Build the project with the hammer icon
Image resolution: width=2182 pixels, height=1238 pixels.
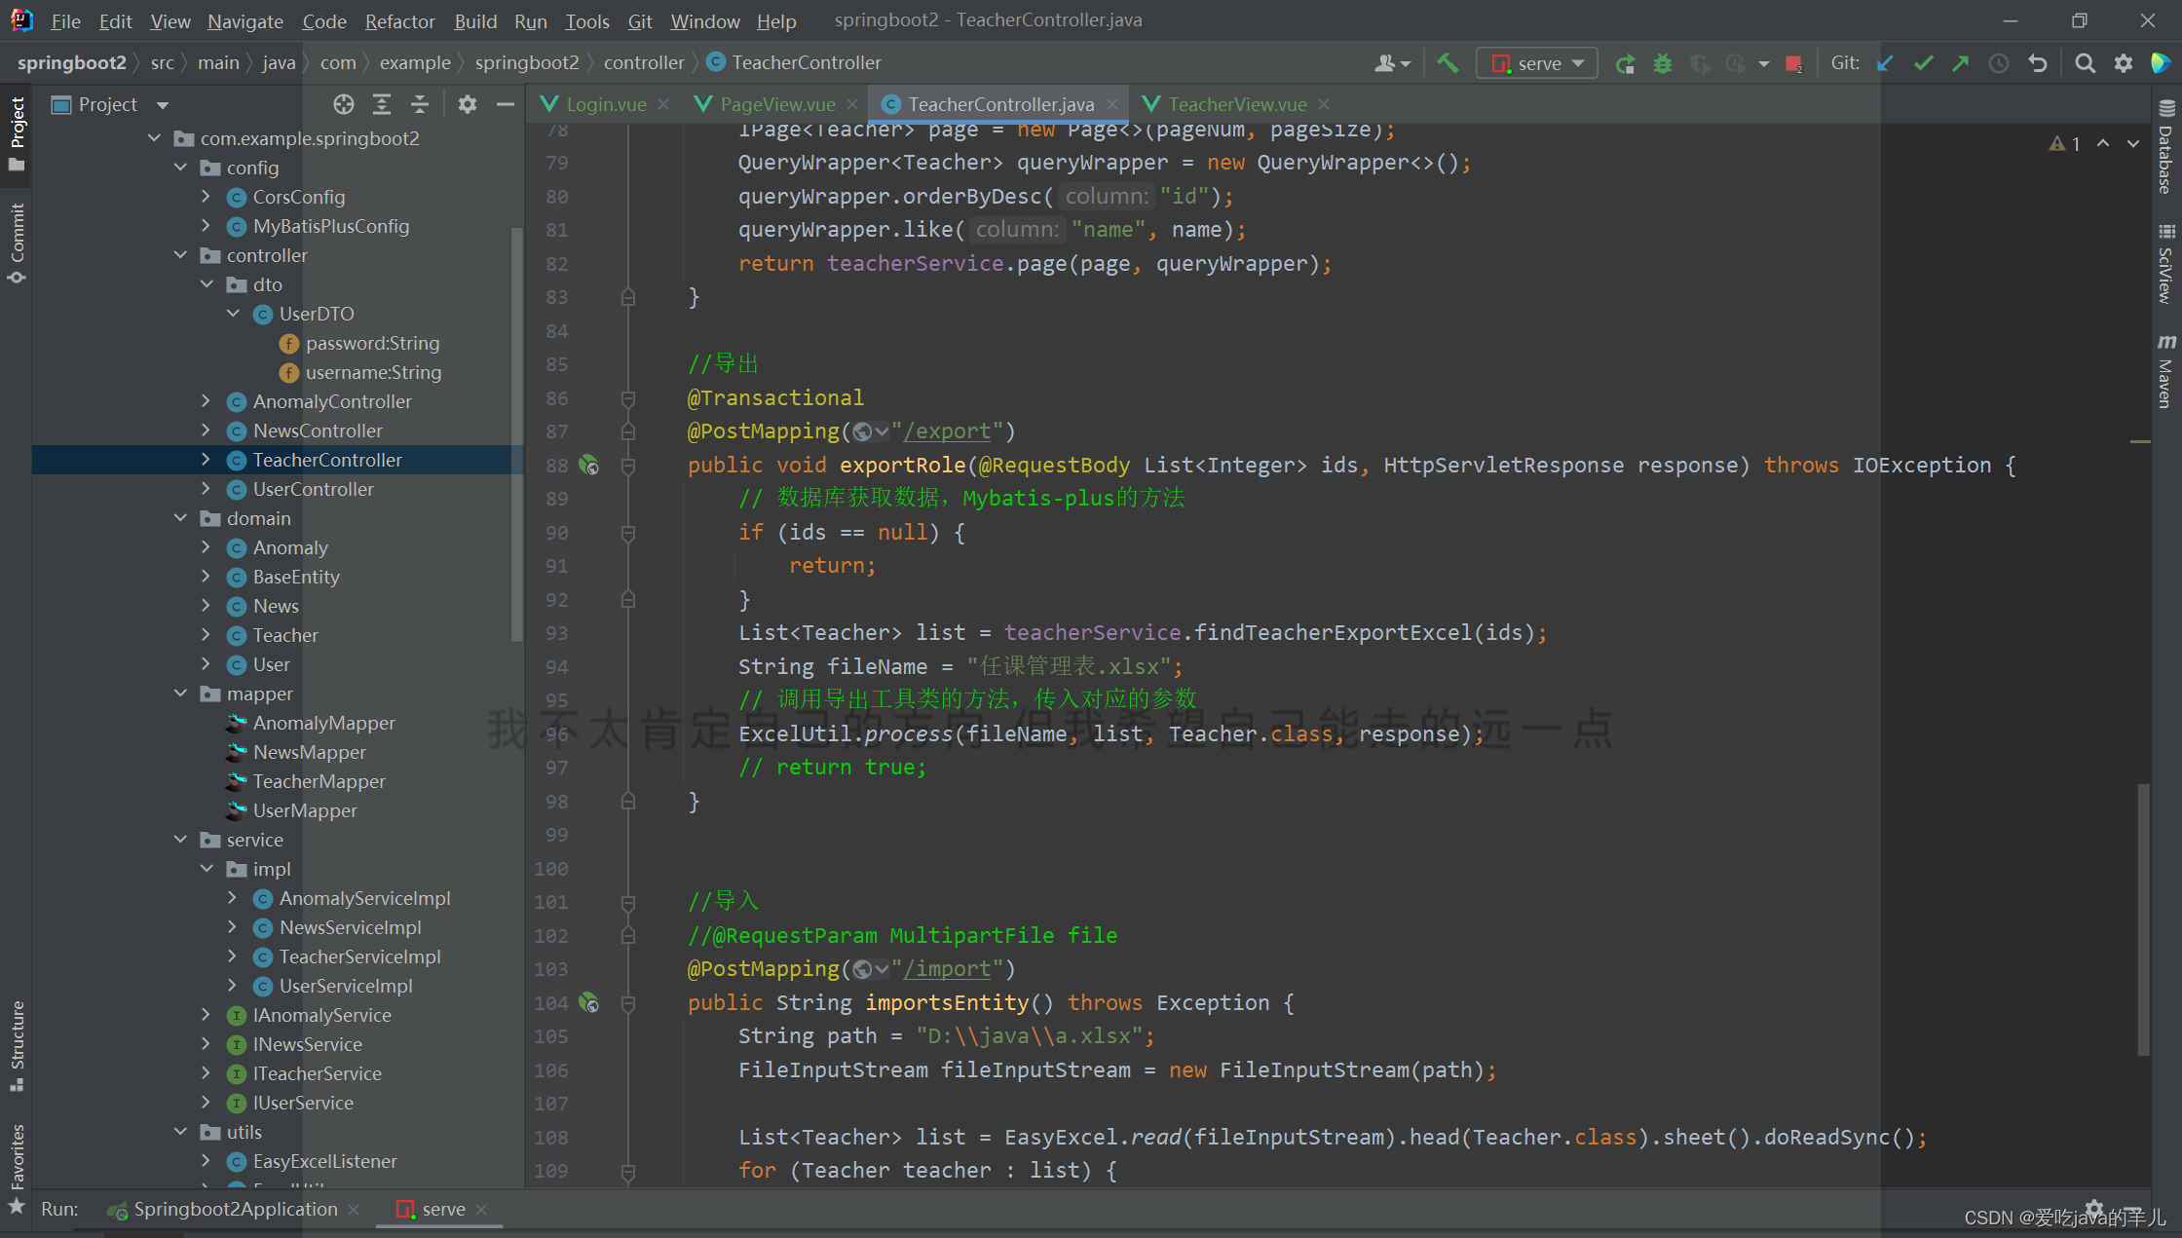pos(1448,62)
